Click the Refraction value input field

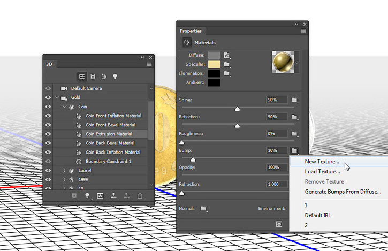(x=277, y=184)
